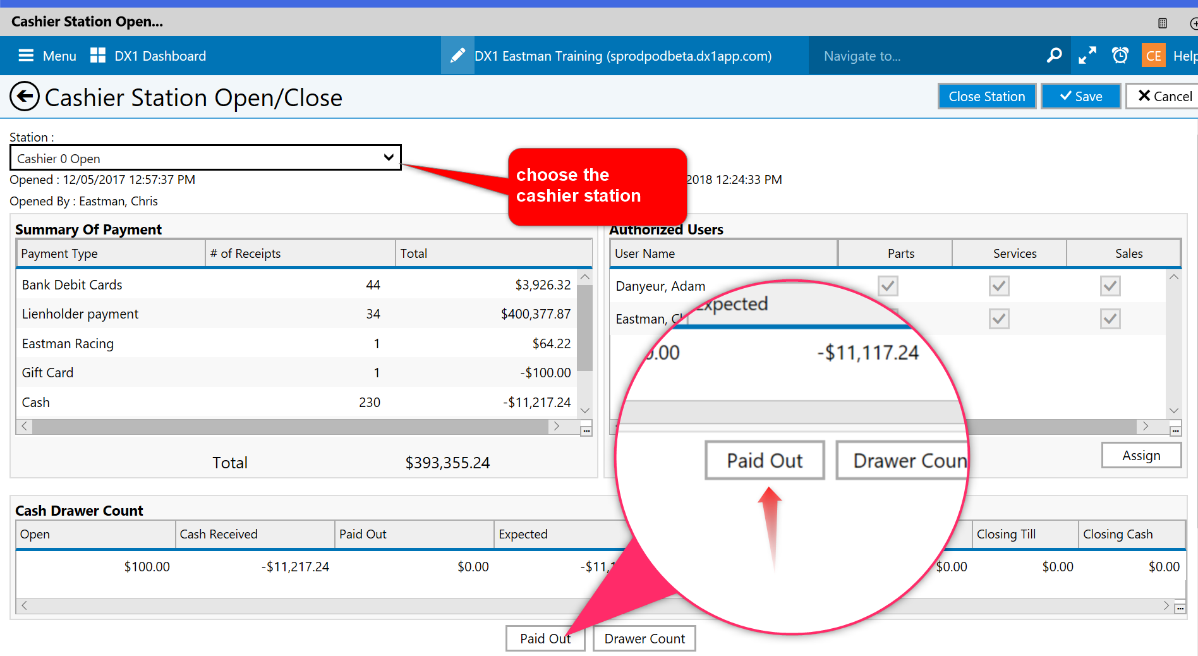
Task: Click Summary Of Payment scroll right arrow
Action: [557, 426]
